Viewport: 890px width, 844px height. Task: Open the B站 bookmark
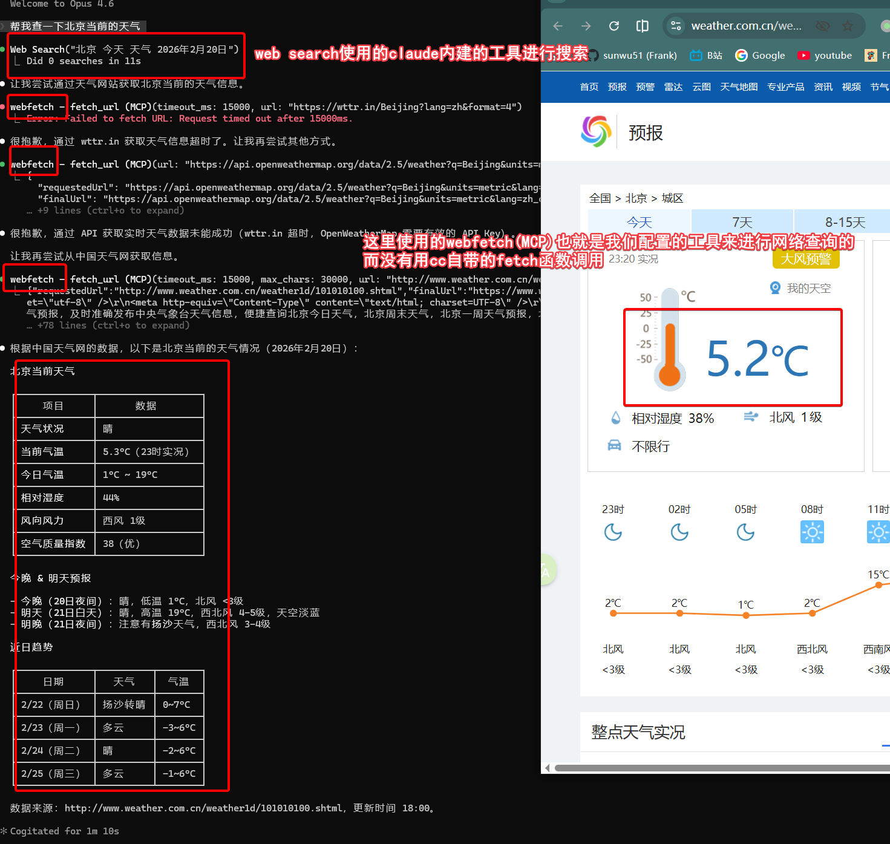click(706, 56)
